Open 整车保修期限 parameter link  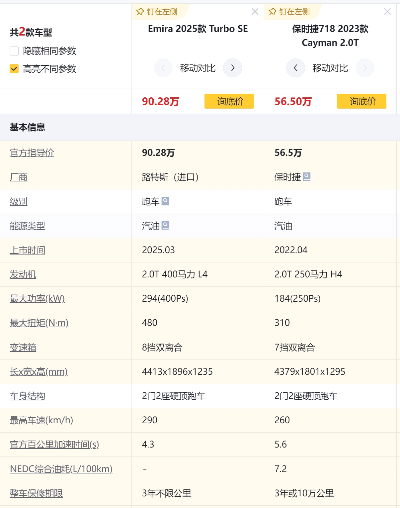37,493
